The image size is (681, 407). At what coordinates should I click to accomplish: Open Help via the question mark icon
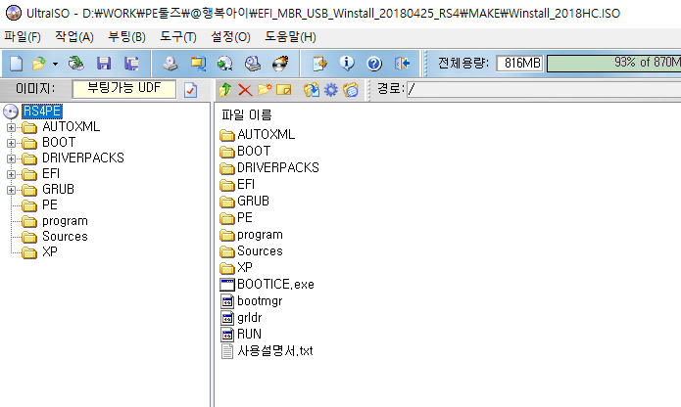pos(374,64)
